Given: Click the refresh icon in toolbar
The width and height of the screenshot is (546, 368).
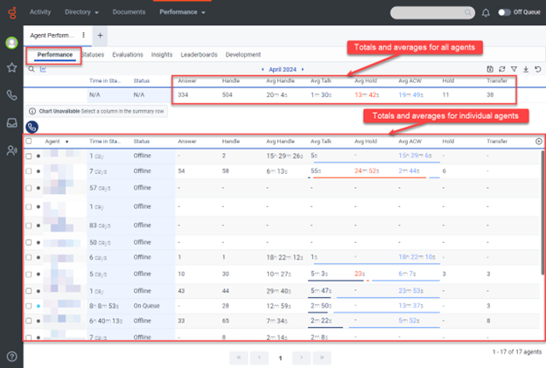Looking at the screenshot, I should coord(500,68).
